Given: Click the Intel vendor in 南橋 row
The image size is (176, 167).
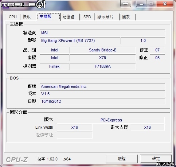Looking at the screenshot, I should pos(54,58).
